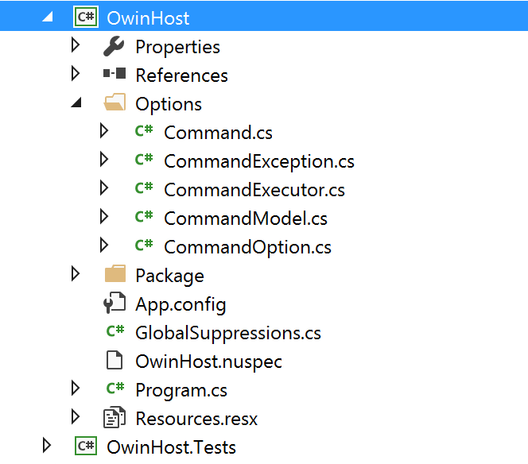Select the CommandModel.cs file
Viewport: 528px width, 464px height.
coord(246,218)
